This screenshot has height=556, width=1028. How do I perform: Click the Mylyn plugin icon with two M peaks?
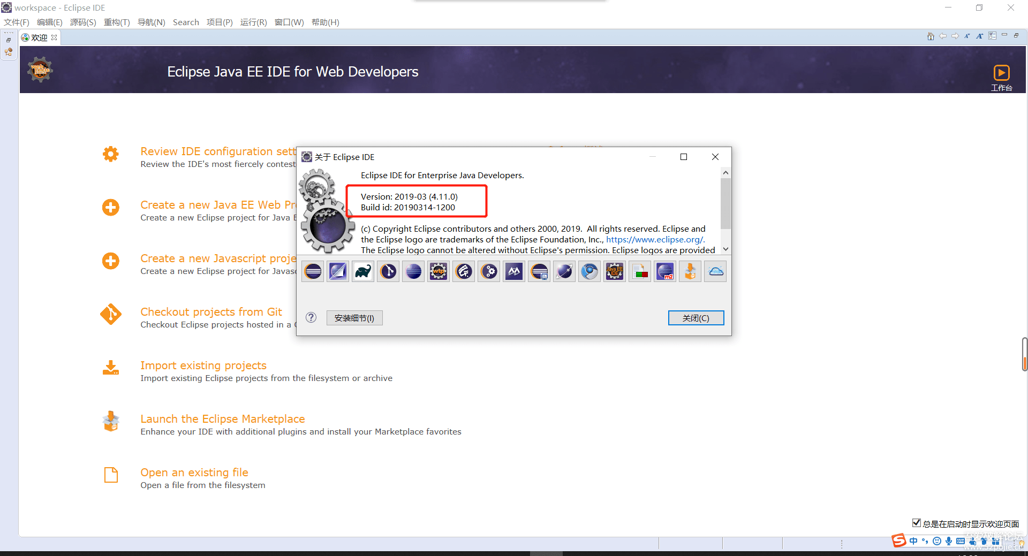[x=514, y=272]
